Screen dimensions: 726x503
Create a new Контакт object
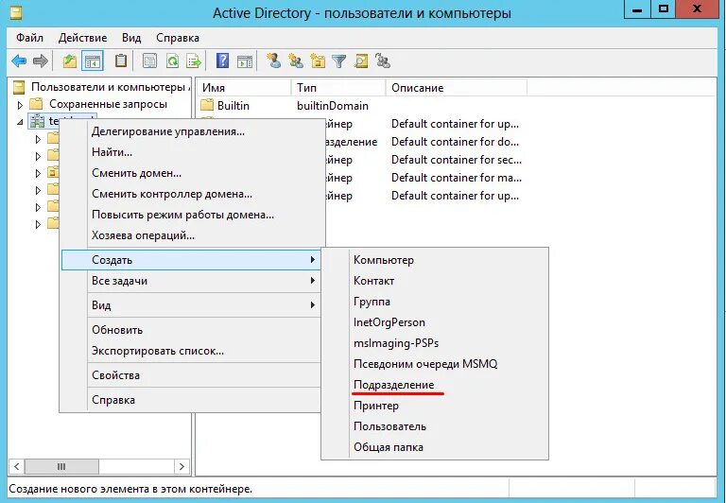[x=435, y=281]
